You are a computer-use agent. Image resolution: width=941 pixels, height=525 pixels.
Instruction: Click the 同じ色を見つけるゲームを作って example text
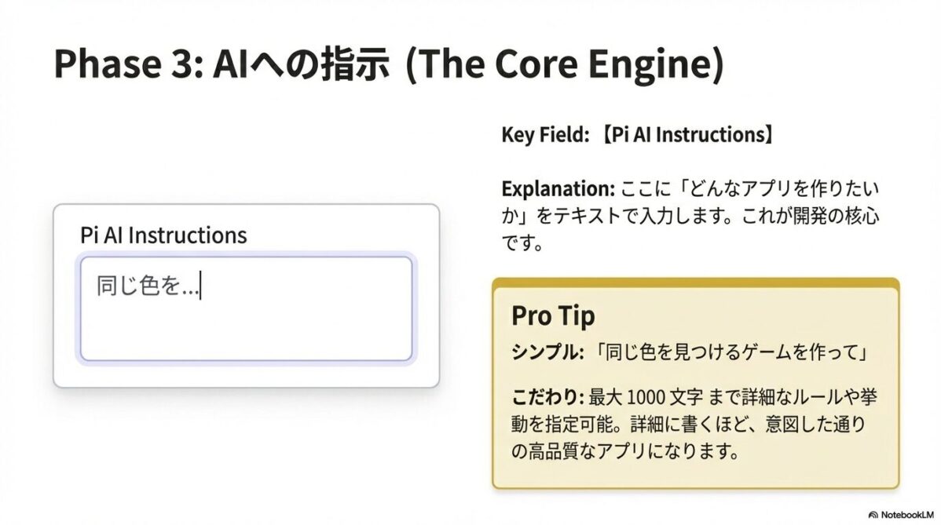pyautogui.click(x=730, y=352)
